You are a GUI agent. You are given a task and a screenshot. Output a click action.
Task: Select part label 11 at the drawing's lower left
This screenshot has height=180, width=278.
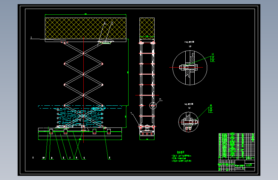pyautogui.click(x=33, y=158)
